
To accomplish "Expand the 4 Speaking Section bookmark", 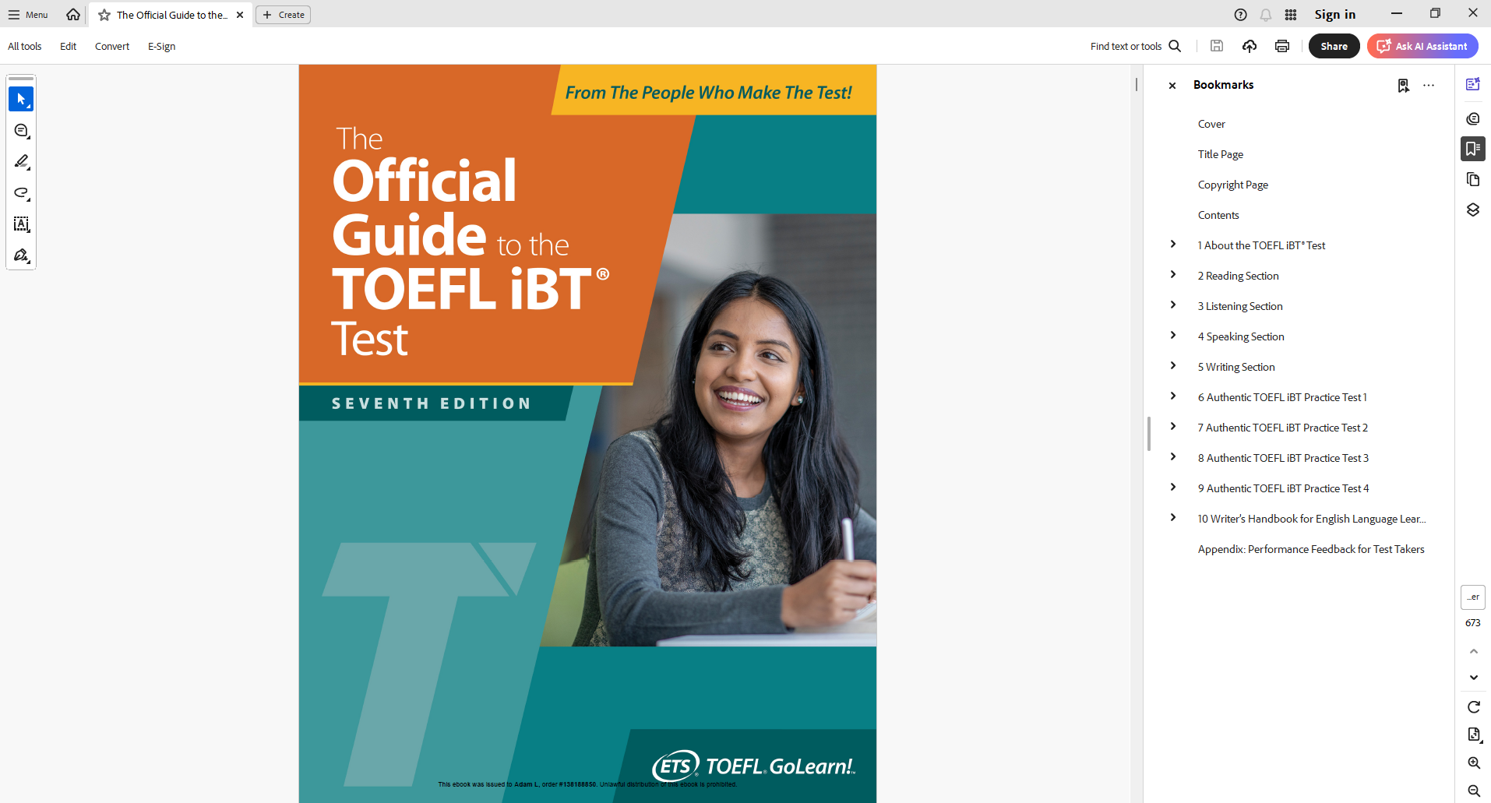I will pos(1173,336).
